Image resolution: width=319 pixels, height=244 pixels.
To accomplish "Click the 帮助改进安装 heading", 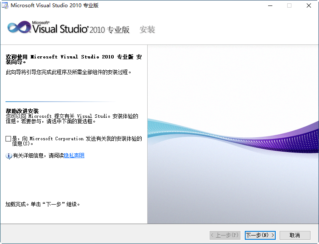I will point(22,111).
